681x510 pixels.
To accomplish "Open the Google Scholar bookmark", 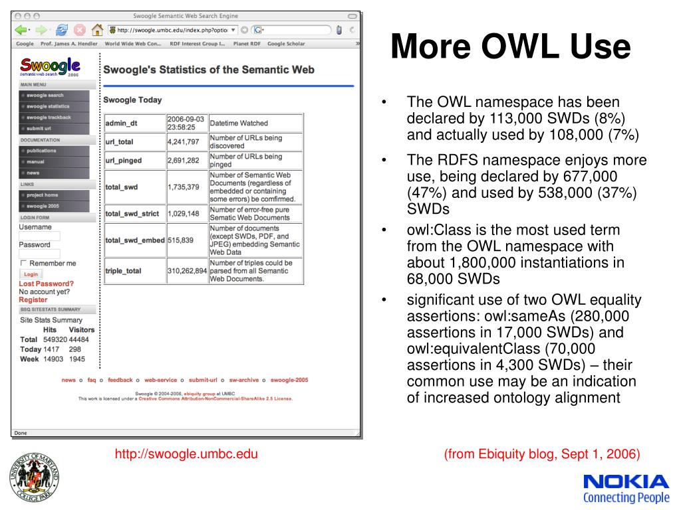I will [x=286, y=43].
